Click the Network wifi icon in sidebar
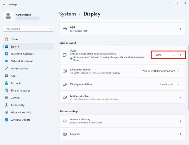Viewport: 189px width, 145px height. point(6,61)
